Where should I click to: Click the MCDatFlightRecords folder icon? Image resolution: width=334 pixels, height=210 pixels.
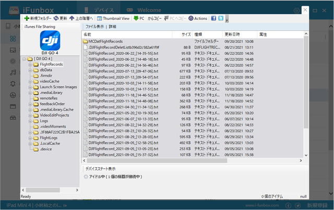click(86, 41)
